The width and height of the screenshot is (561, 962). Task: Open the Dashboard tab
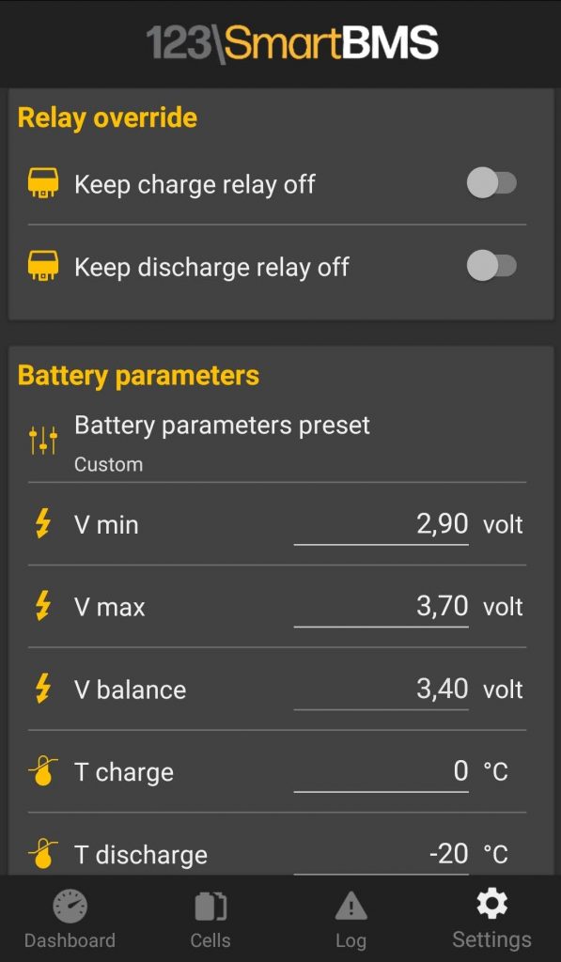70,919
